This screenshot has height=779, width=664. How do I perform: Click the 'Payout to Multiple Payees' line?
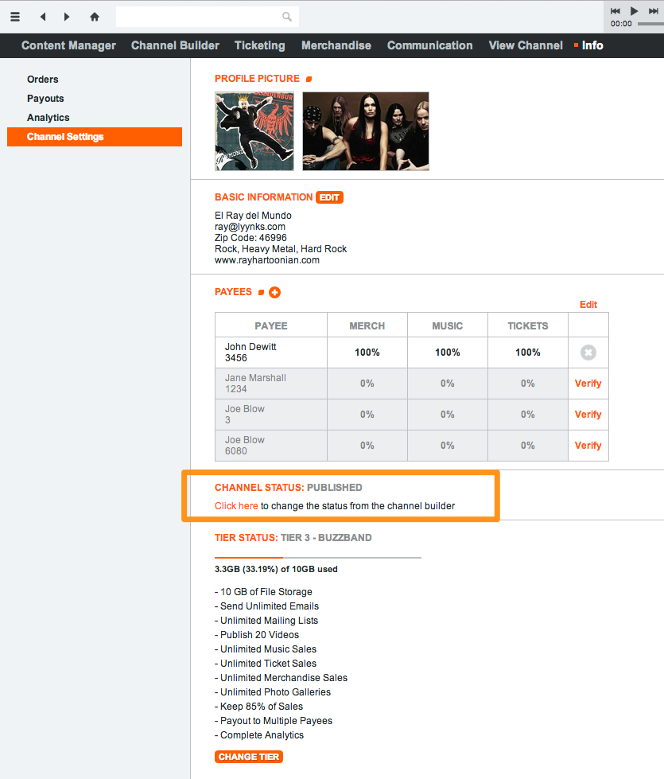point(274,721)
